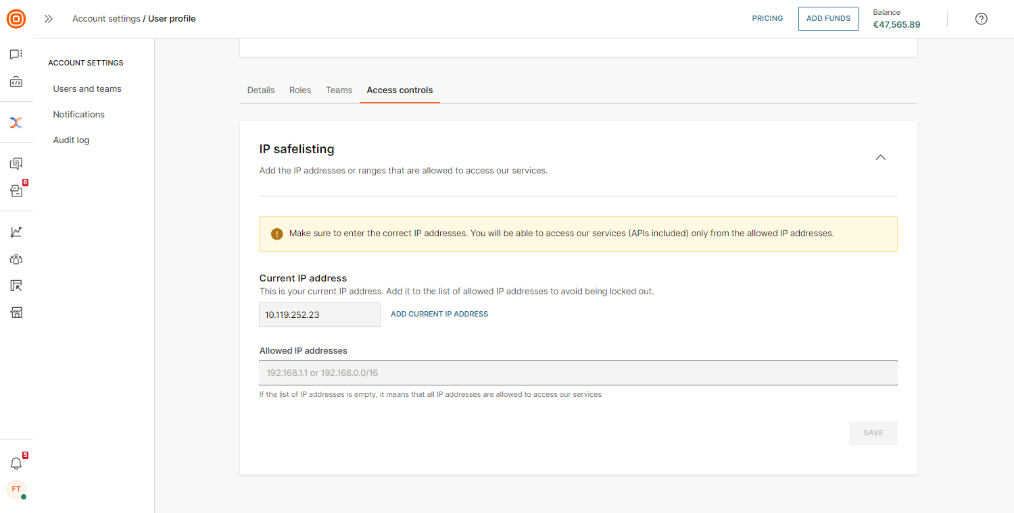Collapse the IP safelisting section chevron
Image resolution: width=1014 pixels, height=513 pixels.
(880, 157)
